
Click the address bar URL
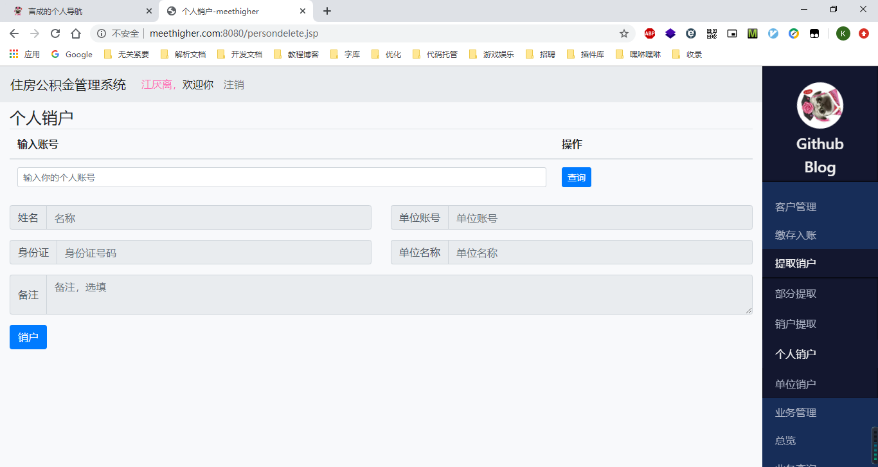pos(234,33)
